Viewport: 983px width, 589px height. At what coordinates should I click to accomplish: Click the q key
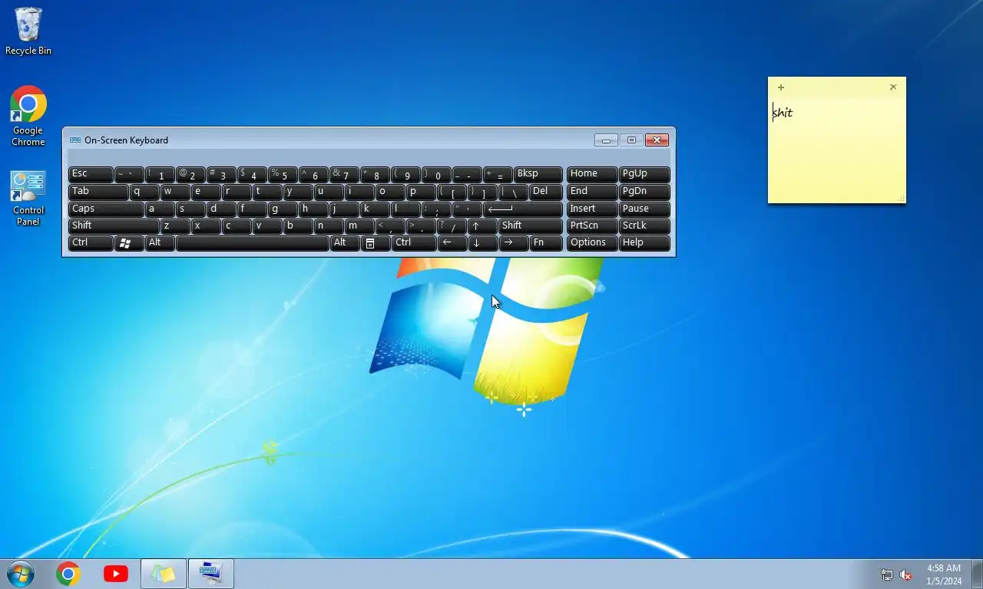tap(144, 192)
